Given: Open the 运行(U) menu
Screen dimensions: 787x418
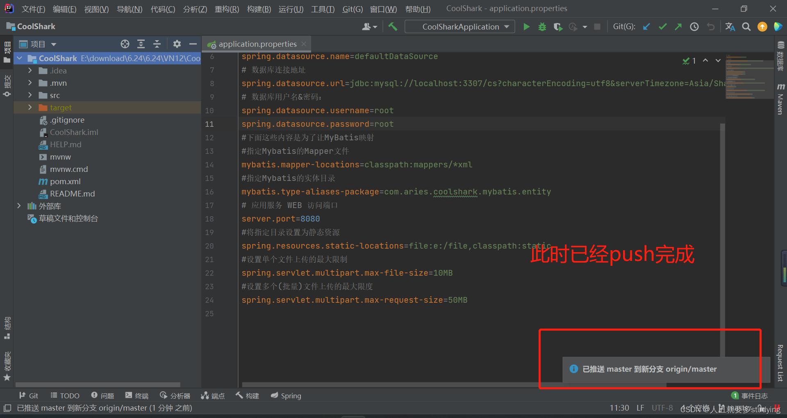Looking at the screenshot, I should click(291, 9).
